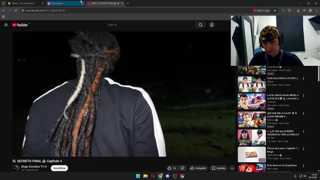
Task: Start voice search with the microphone
Action: (x=212, y=25)
